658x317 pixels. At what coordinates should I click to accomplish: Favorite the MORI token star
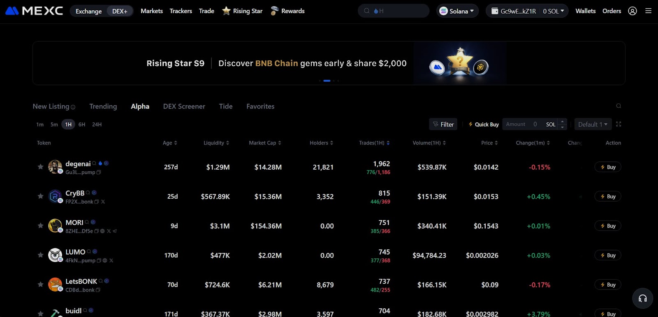point(40,225)
